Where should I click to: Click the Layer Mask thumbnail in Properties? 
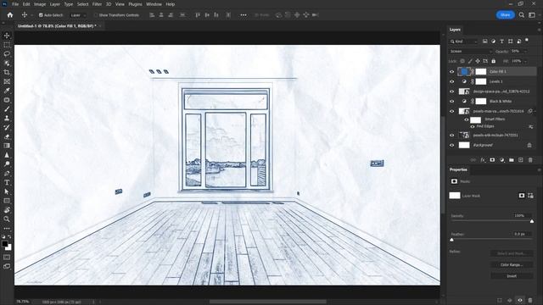click(x=455, y=196)
